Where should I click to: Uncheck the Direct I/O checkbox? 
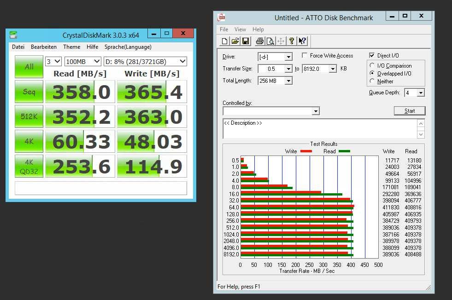coord(372,55)
